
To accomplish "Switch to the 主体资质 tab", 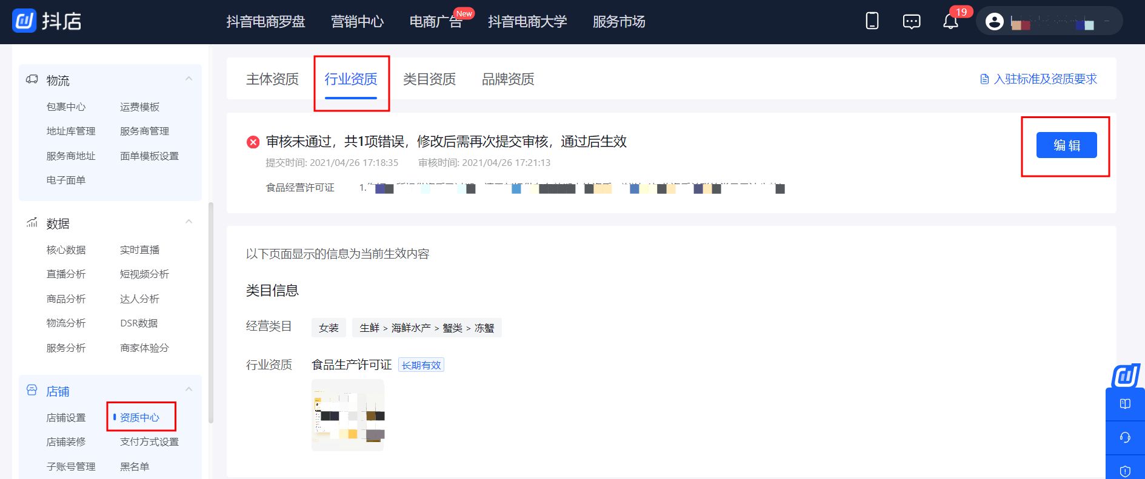I will (x=272, y=79).
